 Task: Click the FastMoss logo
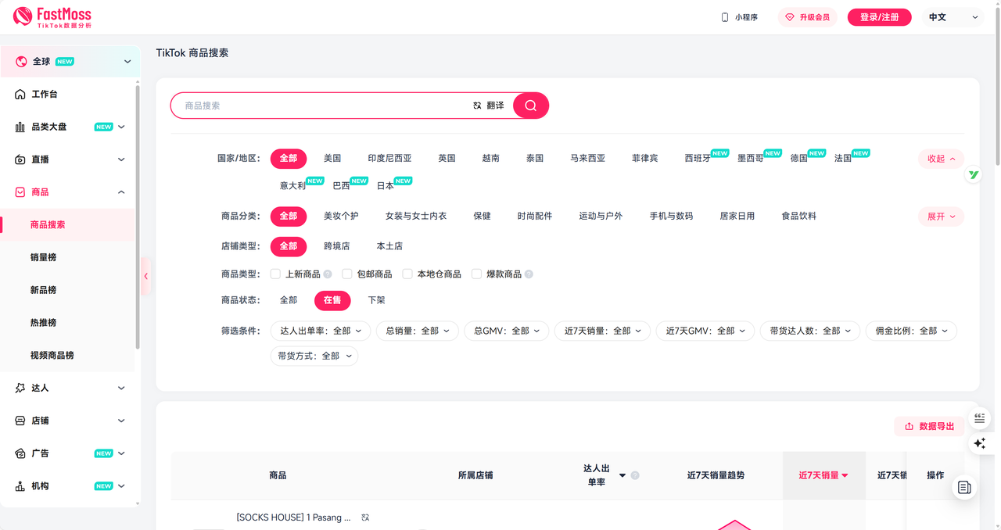click(x=52, y=17)
